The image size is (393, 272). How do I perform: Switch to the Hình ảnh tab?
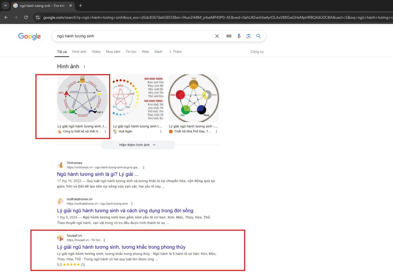click(x=79, y=51)
